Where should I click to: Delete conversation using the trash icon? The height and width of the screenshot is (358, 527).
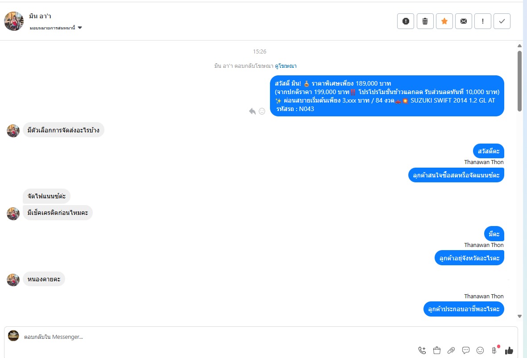point(425,21)
